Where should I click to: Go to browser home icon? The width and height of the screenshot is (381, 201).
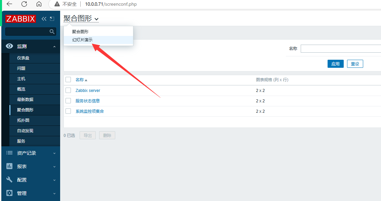click(39, 4)
